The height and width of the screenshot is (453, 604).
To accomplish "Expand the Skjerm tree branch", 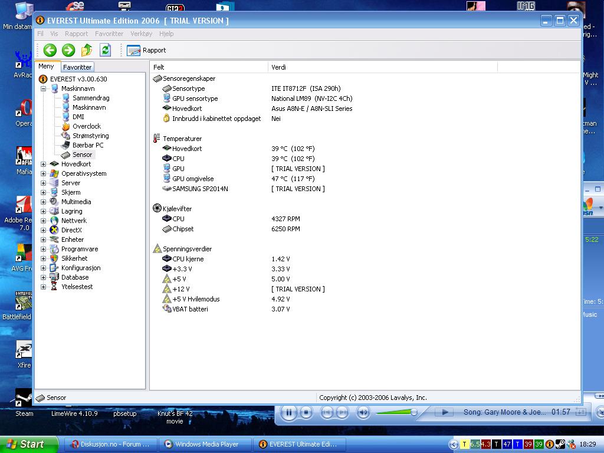I will (43, 193).
